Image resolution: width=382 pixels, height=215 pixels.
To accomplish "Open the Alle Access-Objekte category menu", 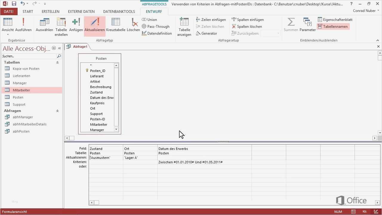I will (x=54, y=48).
